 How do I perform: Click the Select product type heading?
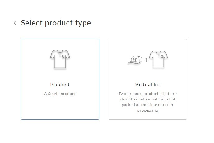(x=56, y=23)
